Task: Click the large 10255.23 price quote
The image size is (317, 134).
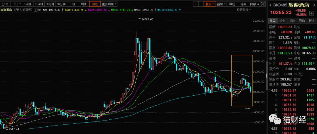Action: pos(281,13)
